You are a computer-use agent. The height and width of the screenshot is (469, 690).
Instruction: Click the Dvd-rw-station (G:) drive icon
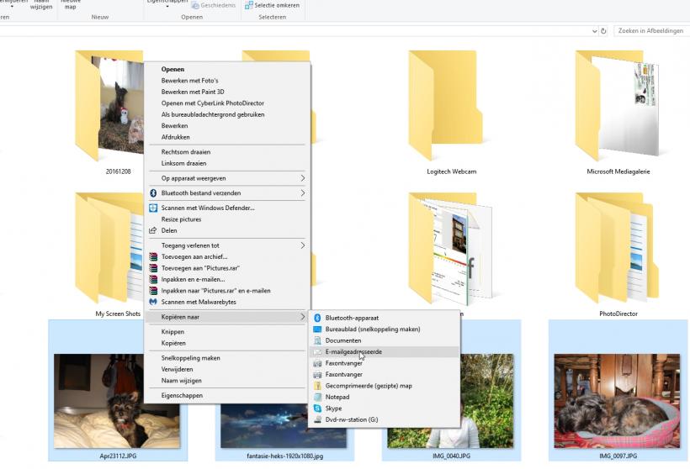[317, 419]
